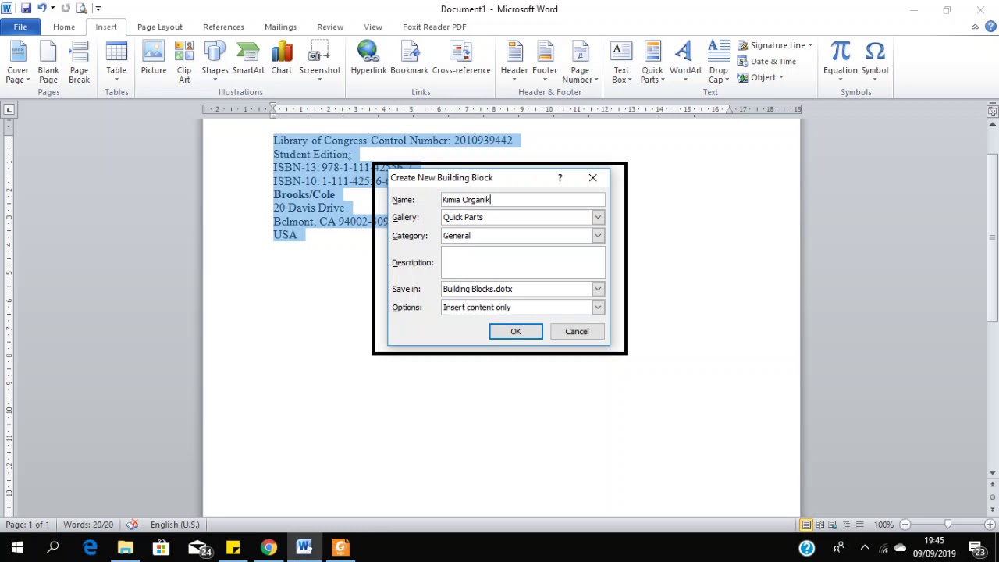Open the Footer gallery
Image resolution: width=999 pixels, height=562 pixels.
(545, 62)
